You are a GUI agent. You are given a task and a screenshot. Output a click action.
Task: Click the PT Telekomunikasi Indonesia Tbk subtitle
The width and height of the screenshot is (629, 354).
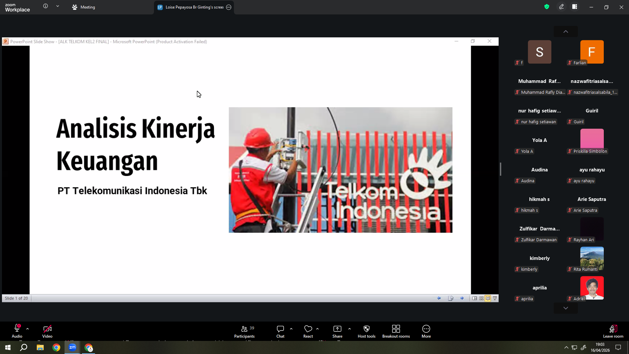tap(132, 191)
